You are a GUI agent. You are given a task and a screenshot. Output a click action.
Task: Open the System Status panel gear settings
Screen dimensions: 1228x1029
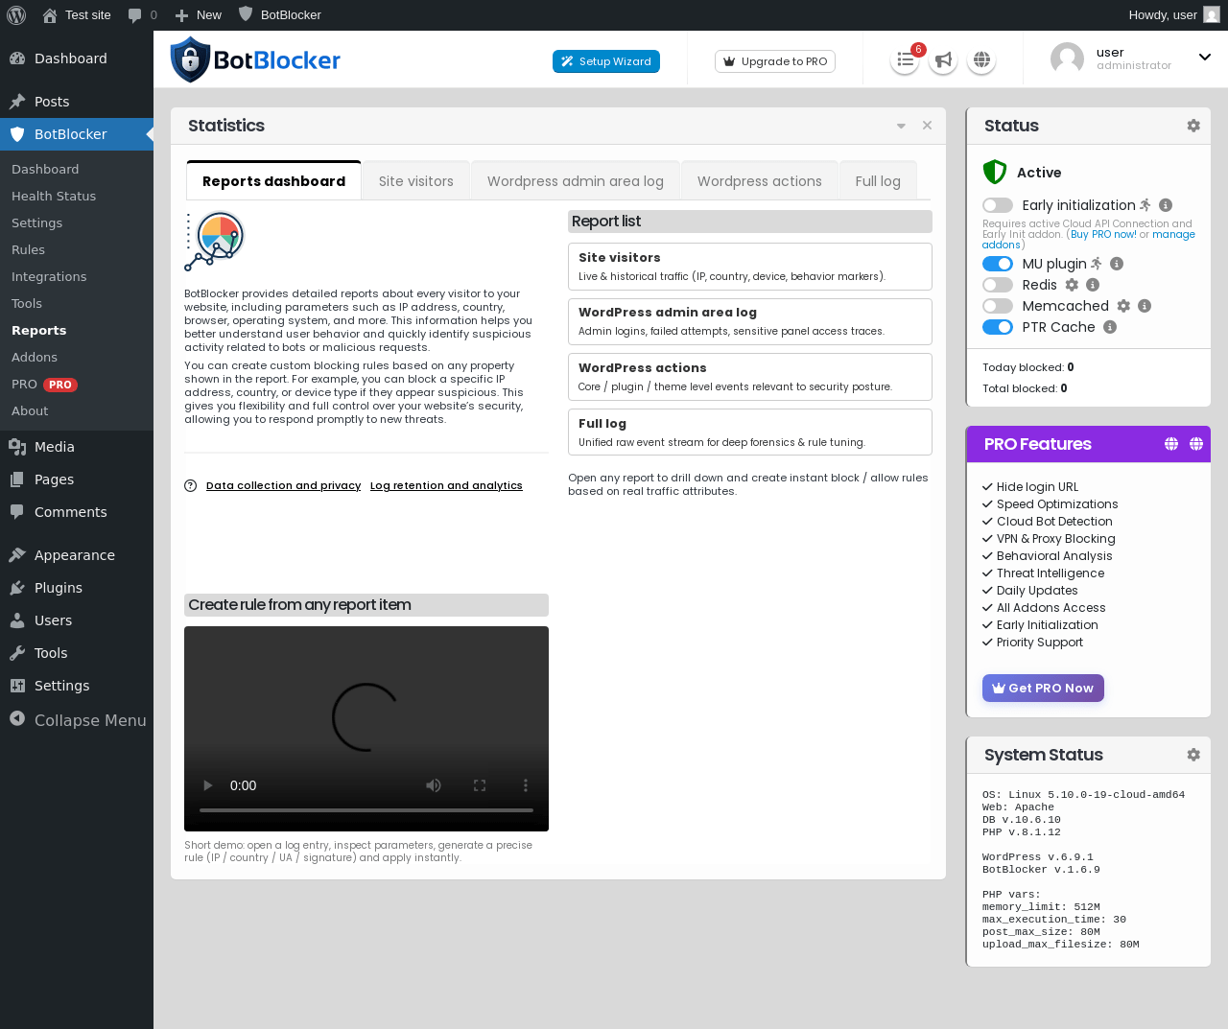click(x=1193, y=755)
